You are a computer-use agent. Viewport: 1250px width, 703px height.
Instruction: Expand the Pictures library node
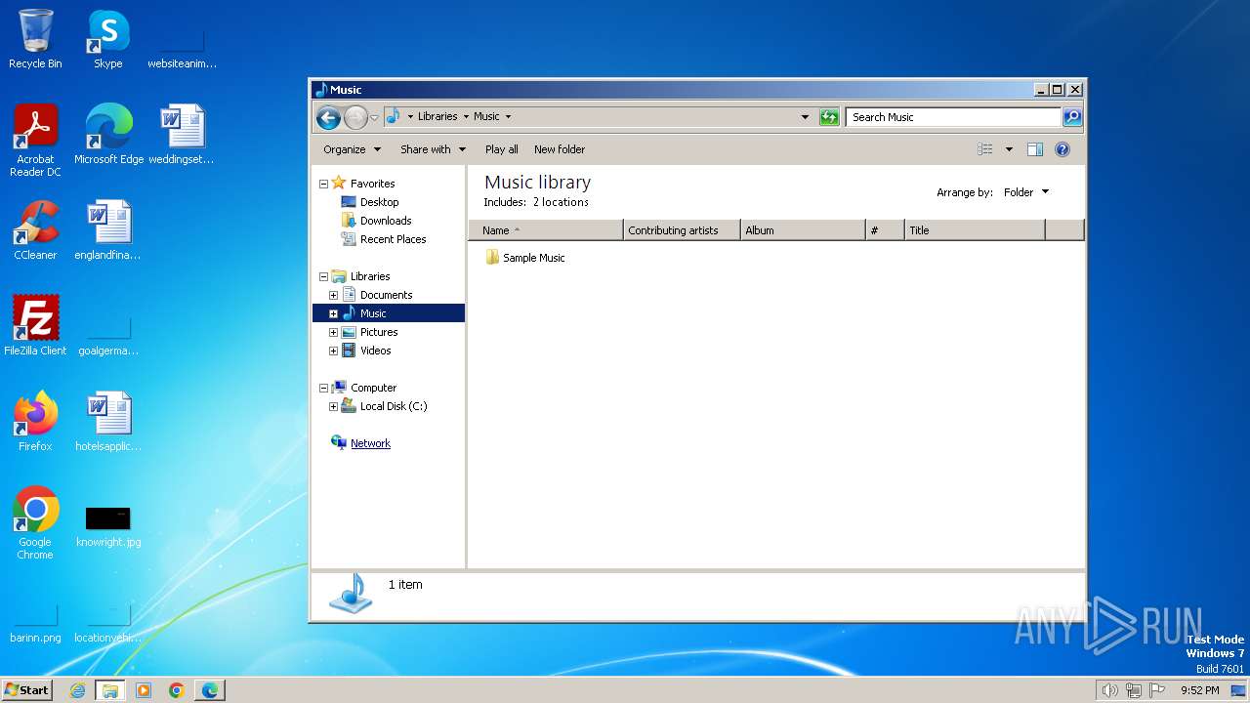coord(333,332)
